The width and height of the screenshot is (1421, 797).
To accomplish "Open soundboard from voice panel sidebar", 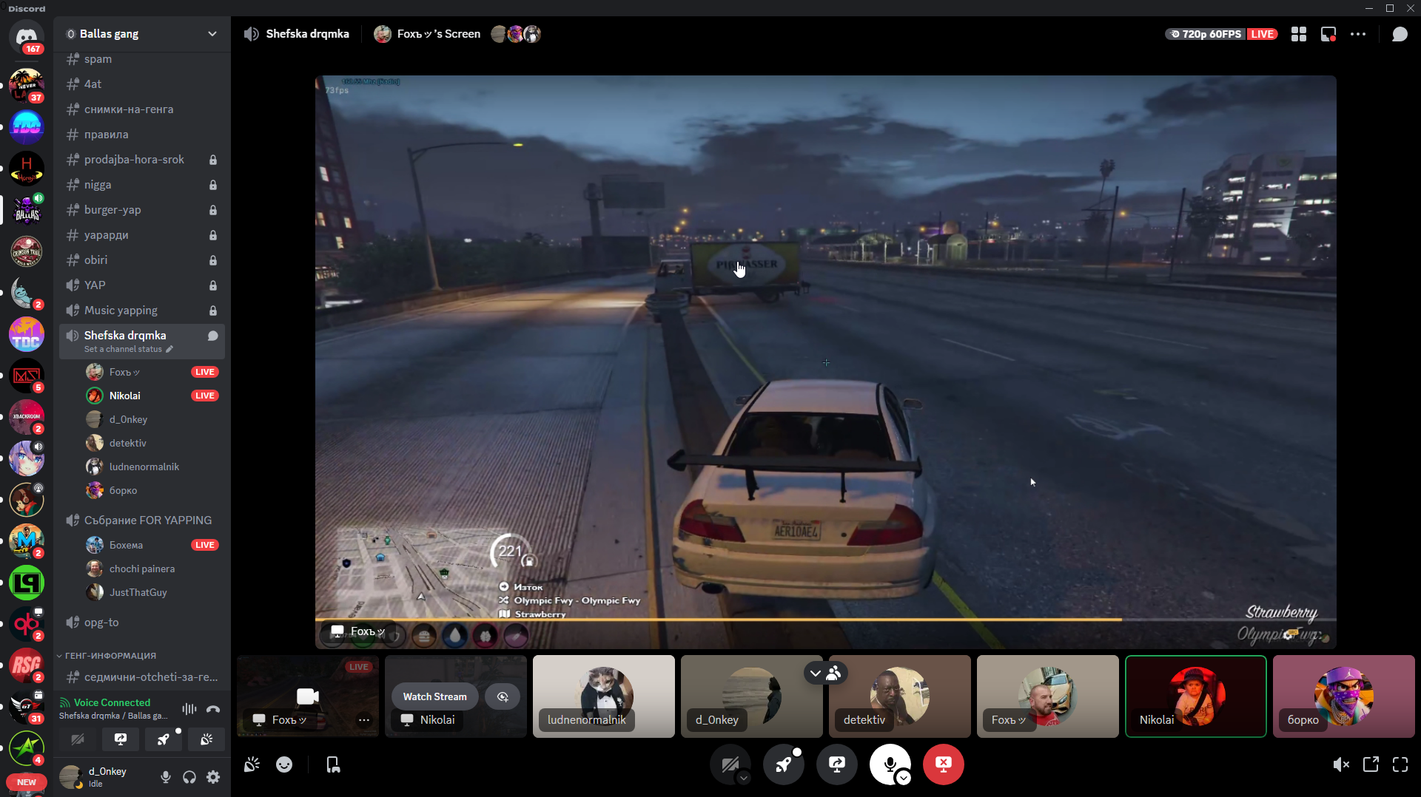I will click(206, 739).
